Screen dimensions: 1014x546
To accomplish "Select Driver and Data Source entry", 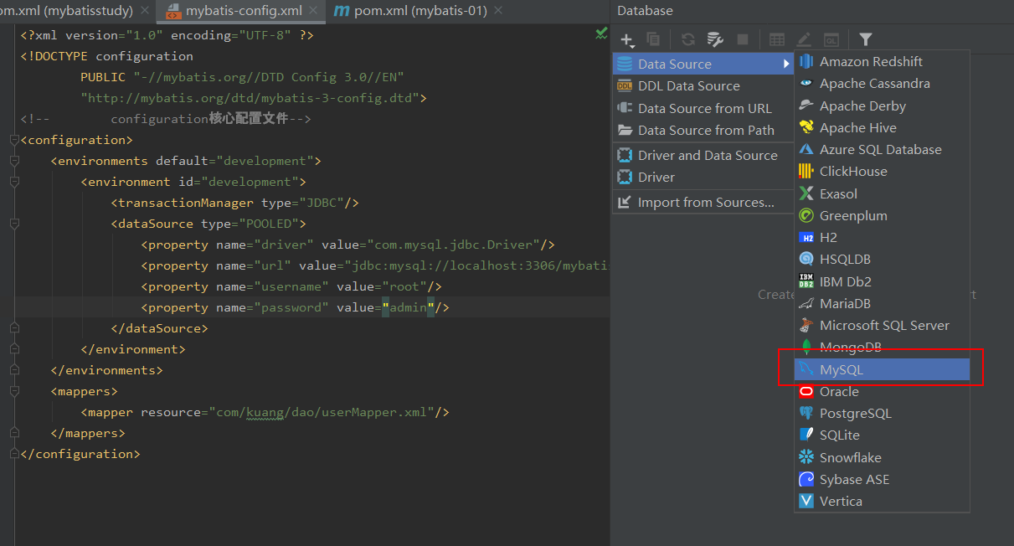I will (703, 155).
